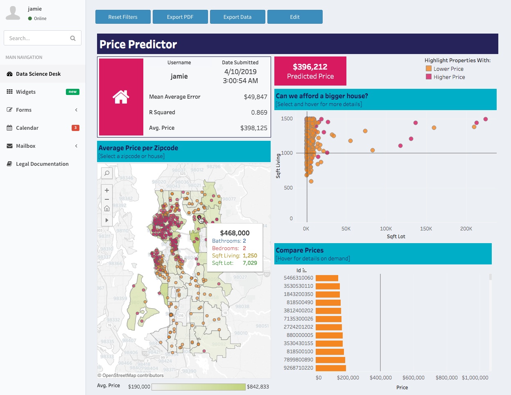Click into the Search input field
511x395 pixels.
click(x=37, y=38)
